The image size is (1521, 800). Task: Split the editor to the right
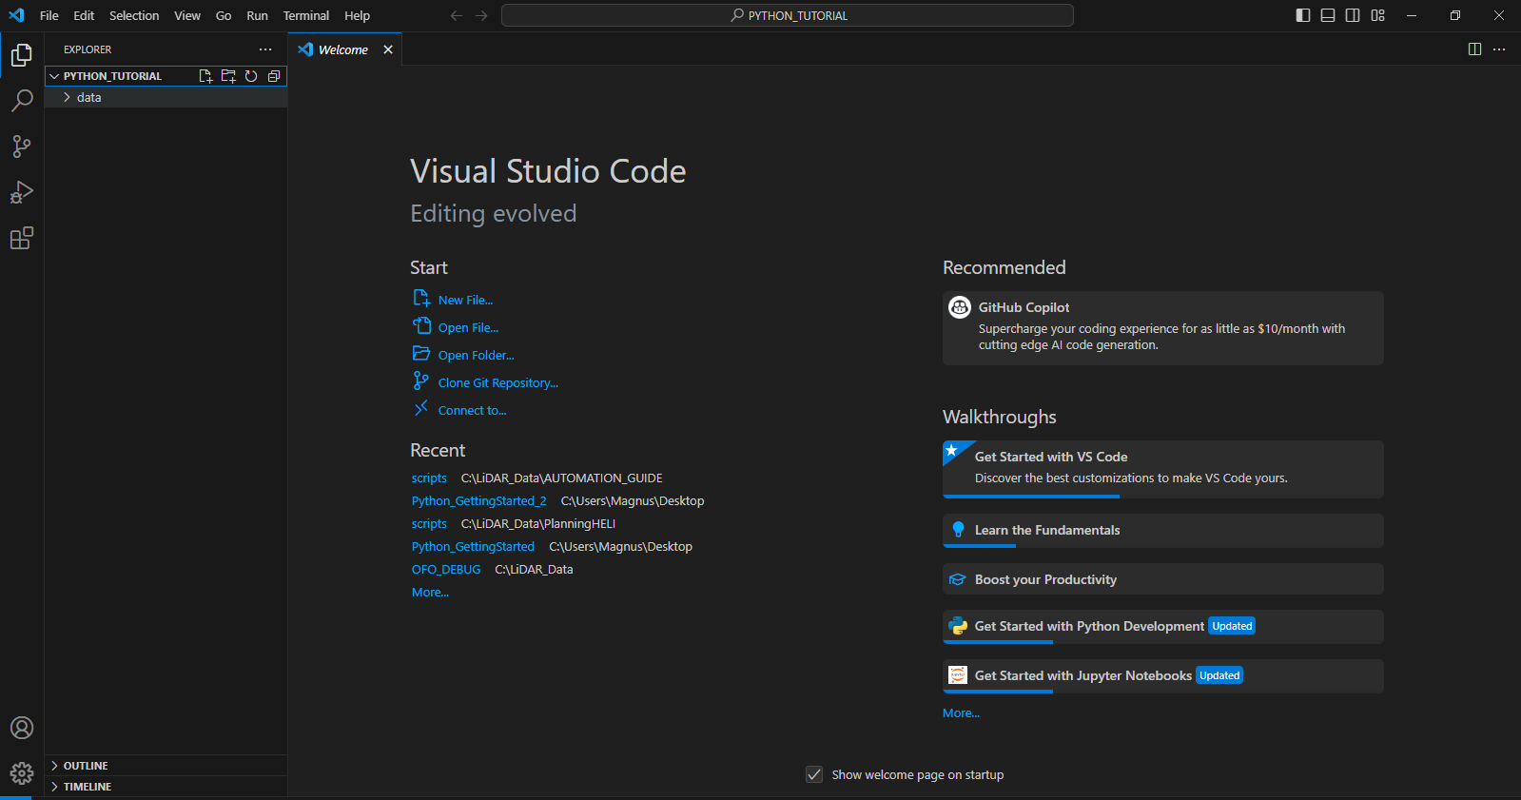click(x=1474, y=49)
